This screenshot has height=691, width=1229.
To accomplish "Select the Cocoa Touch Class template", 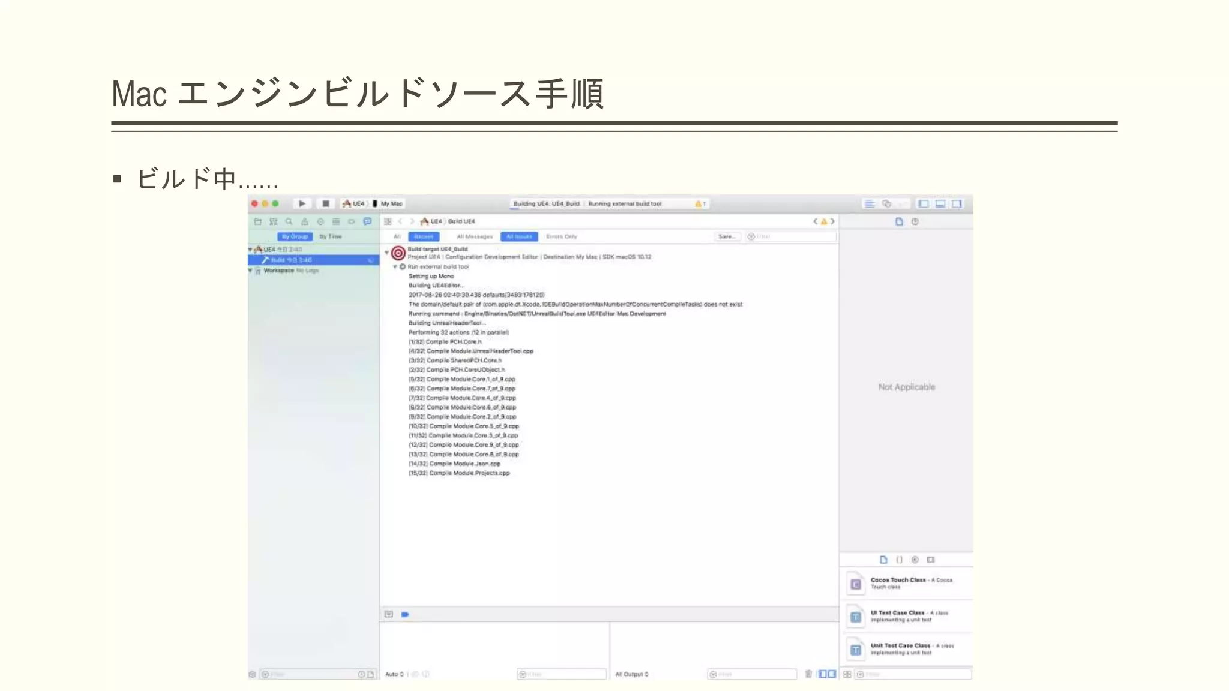I will tap(906, 584).
